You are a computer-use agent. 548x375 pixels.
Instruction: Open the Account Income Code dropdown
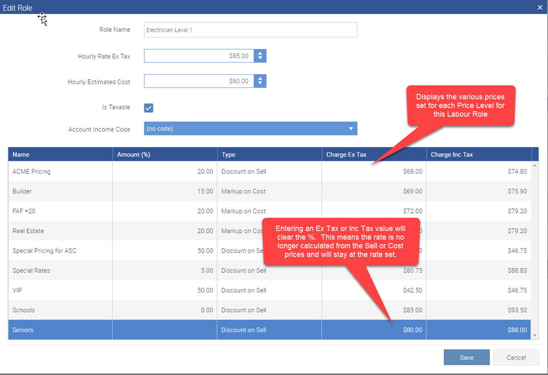[x=250, y=129]
